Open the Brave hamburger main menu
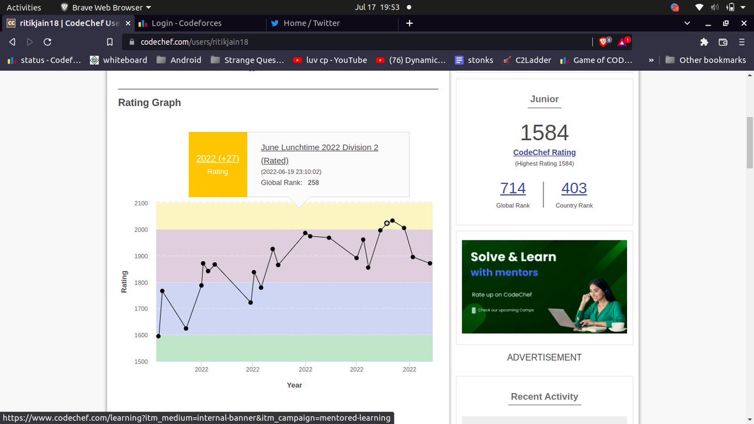 pyautogui.click(x=742, y=42)
